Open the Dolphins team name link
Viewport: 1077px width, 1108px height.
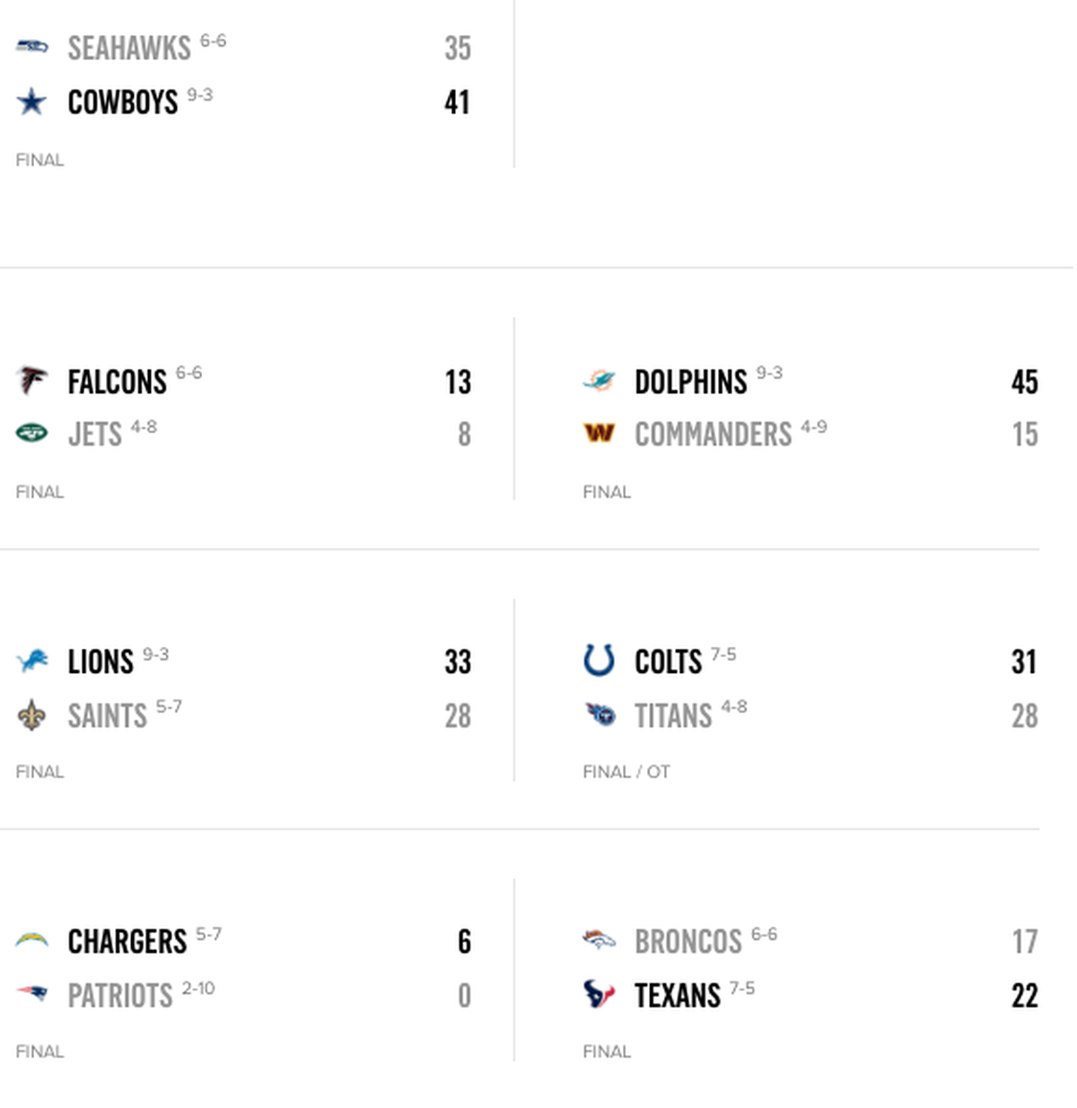coord(691,382)
